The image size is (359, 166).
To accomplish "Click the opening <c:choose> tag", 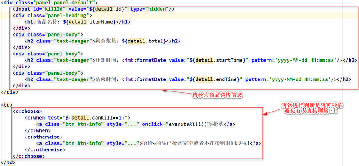I will 27,112.
